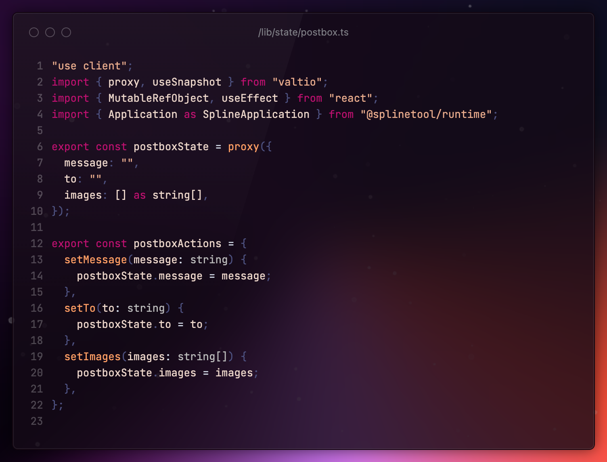Click line number 23 in the gutter
607x462 pixels.
[x=37, y=421]
